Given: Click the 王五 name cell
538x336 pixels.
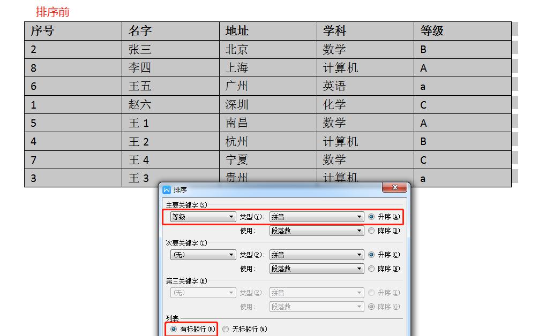Looking at the screenshot, I should pos(170,86).
